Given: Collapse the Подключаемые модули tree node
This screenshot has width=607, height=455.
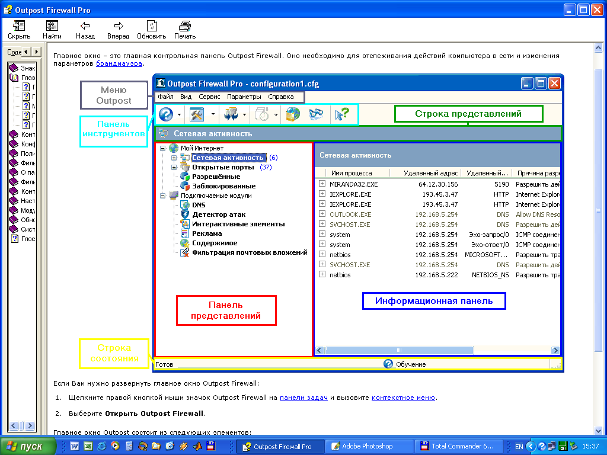Looking at the screenshot, I should pos(163,196).
